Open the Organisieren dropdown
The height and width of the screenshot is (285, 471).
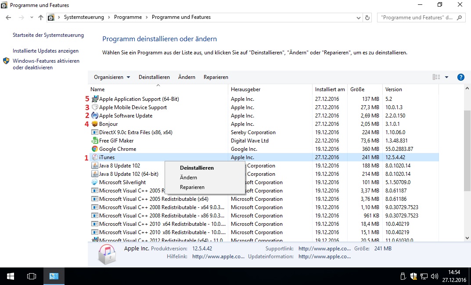112,77
